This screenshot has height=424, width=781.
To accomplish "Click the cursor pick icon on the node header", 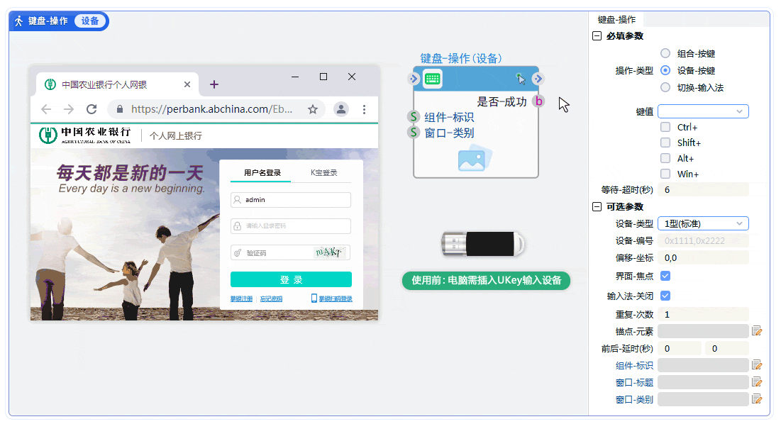I will click(521, 79).
